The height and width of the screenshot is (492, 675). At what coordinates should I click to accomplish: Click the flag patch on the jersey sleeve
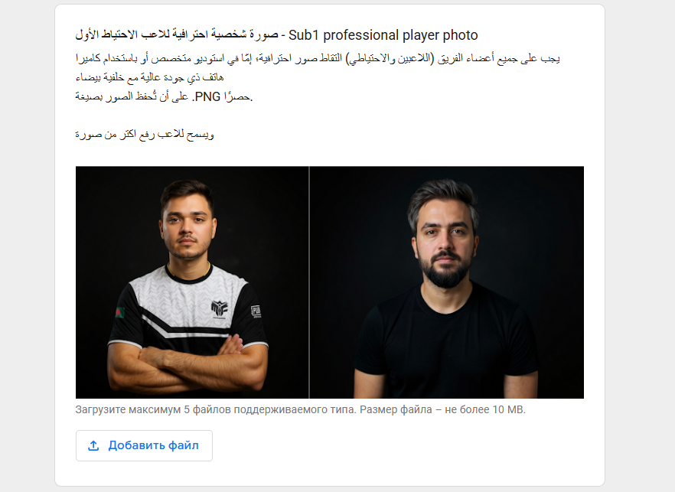pyautogui.click(x=119, y=312)
